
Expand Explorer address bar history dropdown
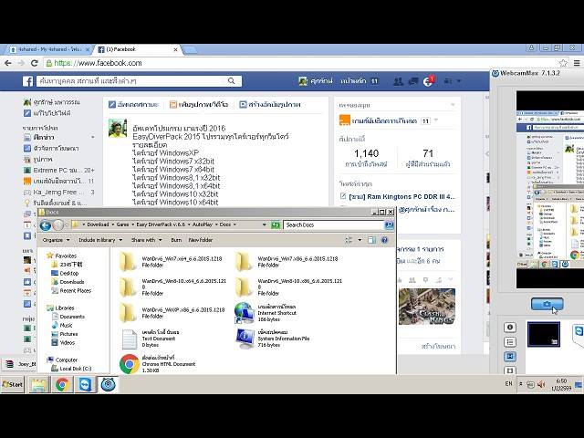point(264,225)
